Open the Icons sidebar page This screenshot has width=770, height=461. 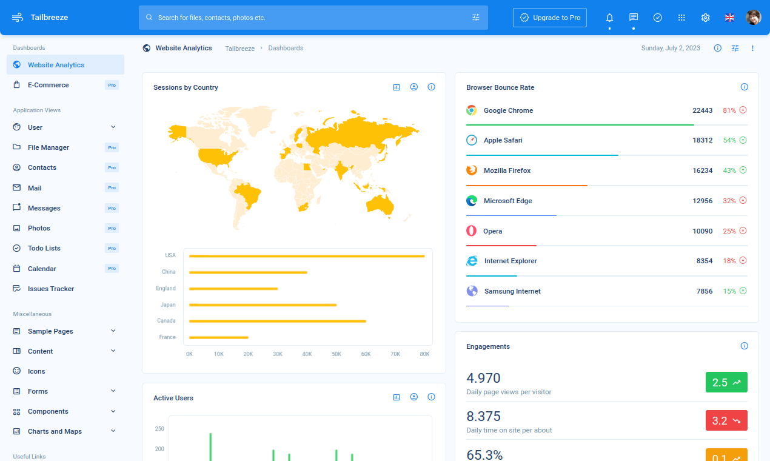(x=65, y=371)
